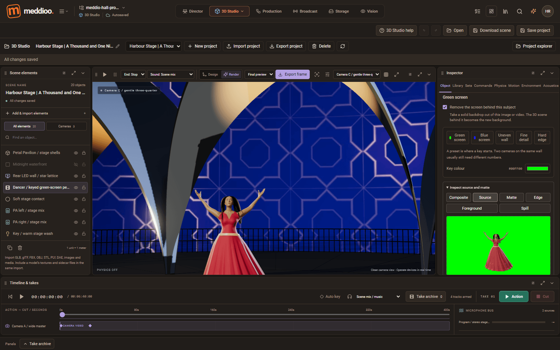Hide the Dancer keyed green-screen element
The width and height of the screenshot is (560, 350).
[x=76, y=188]
